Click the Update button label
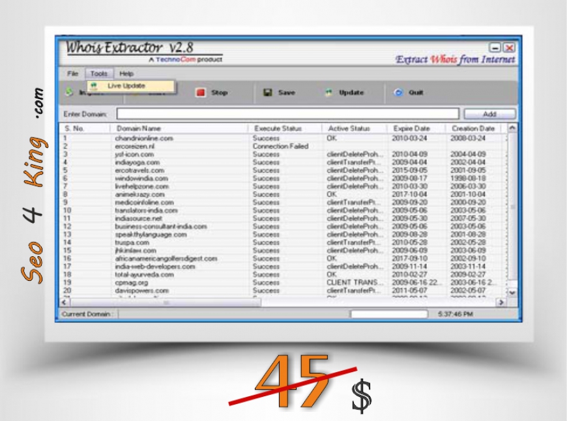 pos(351,93)
